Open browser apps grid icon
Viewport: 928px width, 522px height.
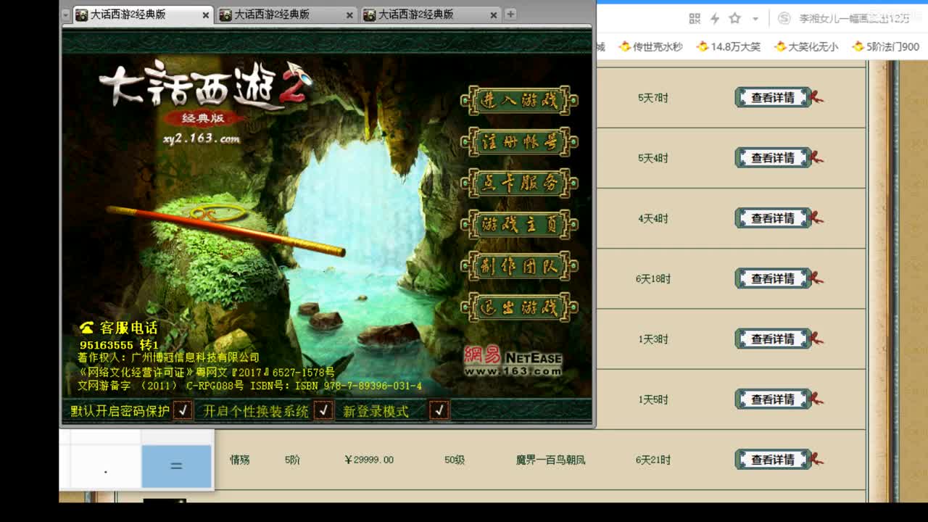coord(695,18)
